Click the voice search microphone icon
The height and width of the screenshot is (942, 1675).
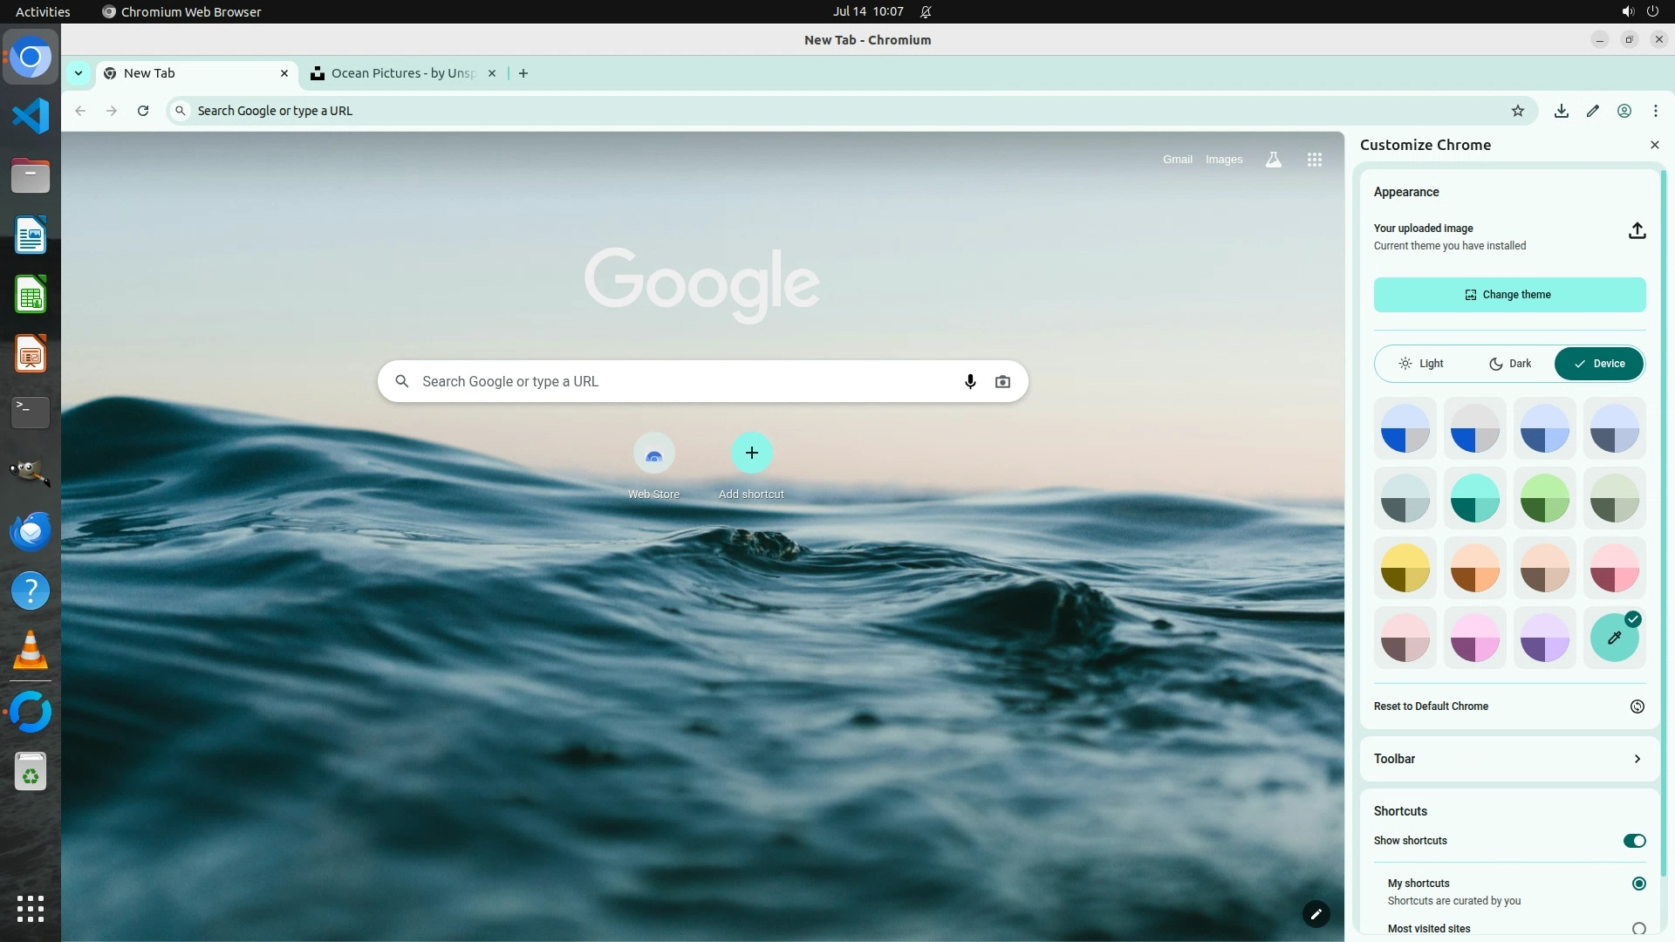point(969,382)
